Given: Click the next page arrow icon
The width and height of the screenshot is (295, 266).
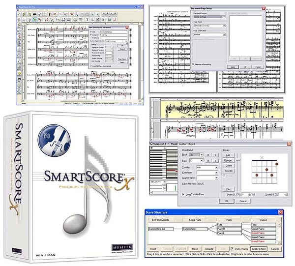Looking at the screenshot, I should tap(97, 14).
